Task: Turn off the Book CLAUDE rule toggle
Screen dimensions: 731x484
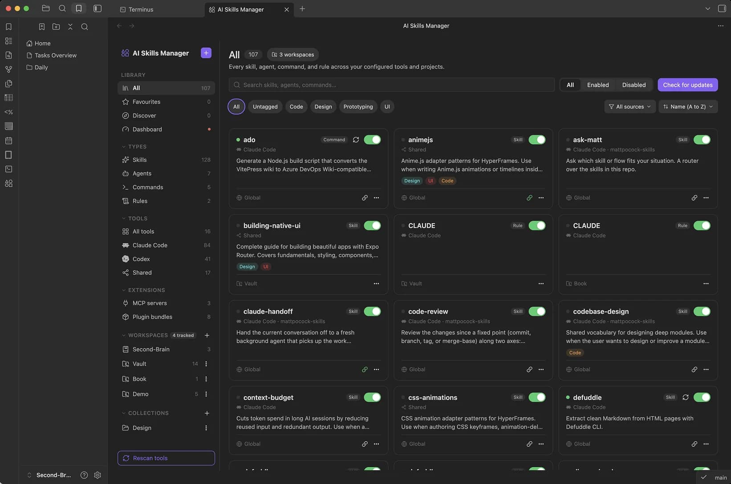Action: (x=702, y=226)
